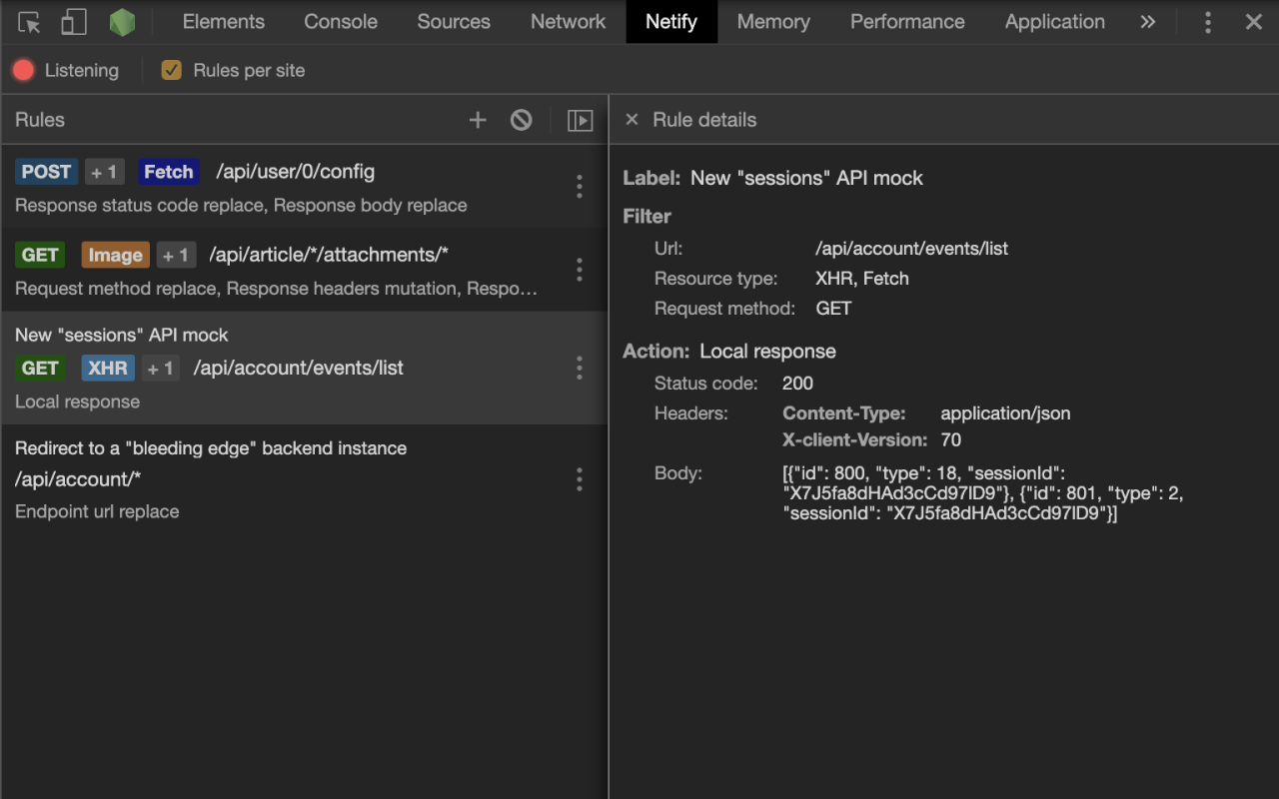Click the POST method badge
Viewport: 1279px width, 799px height.
tap(46, 172)
